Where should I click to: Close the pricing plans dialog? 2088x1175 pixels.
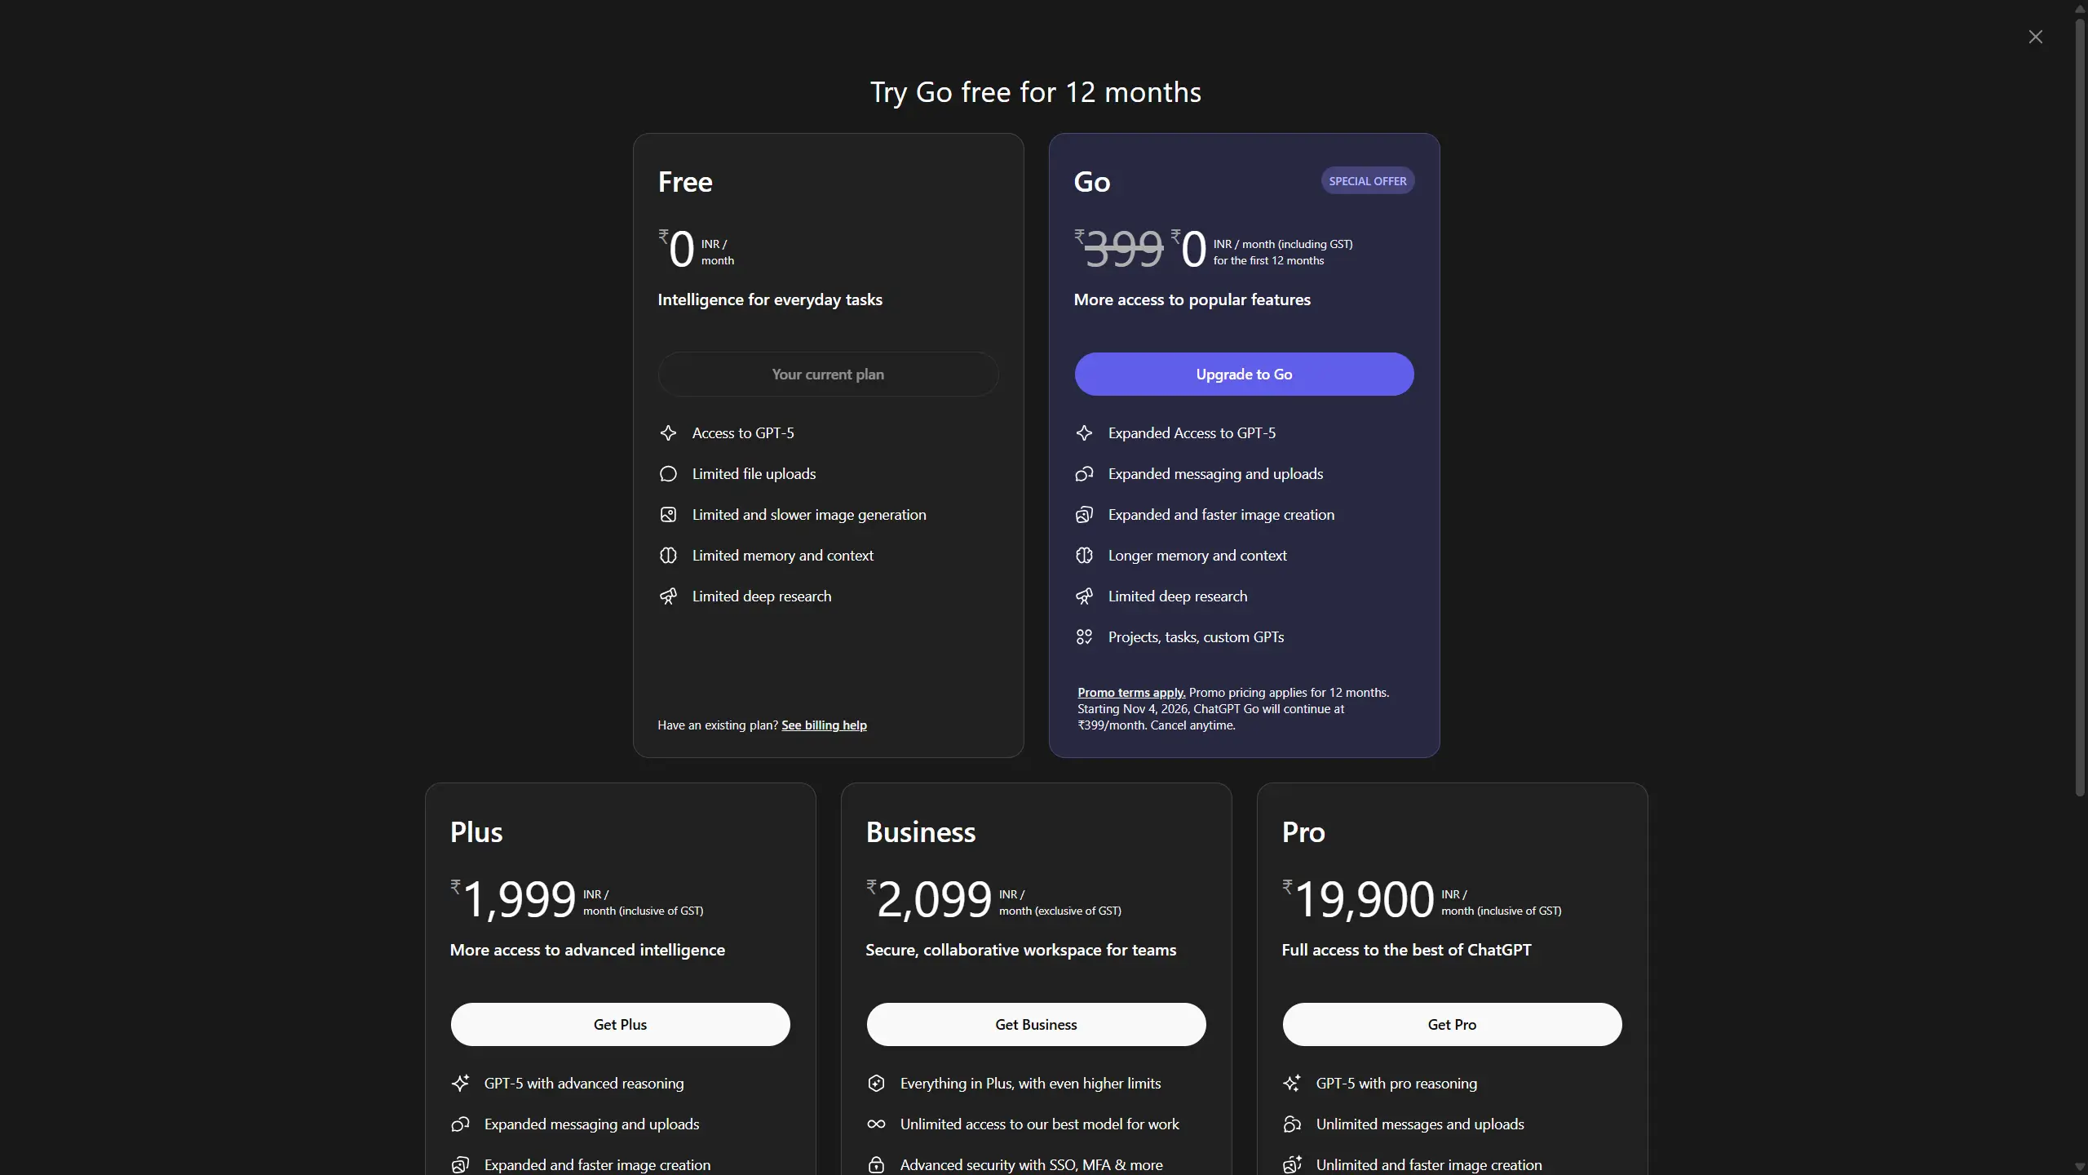click(2035, 37)
